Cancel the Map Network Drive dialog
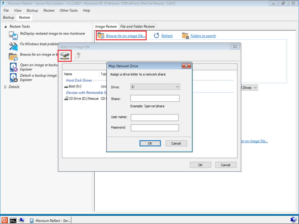Screen dimensions: 299x224 tap(176, 143)
